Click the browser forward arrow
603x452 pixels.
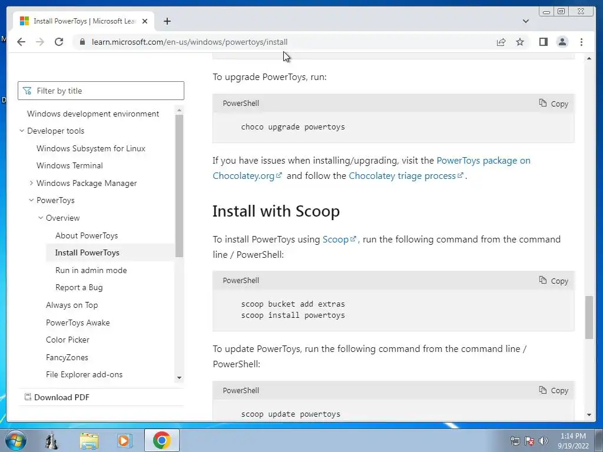[x=40, y=42]
